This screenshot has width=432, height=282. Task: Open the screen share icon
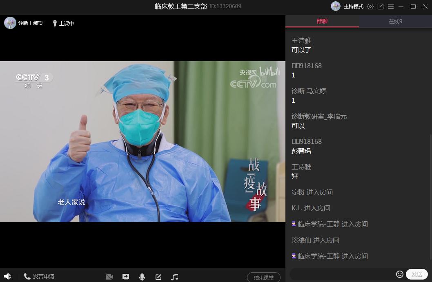click(x=126, y=277)
